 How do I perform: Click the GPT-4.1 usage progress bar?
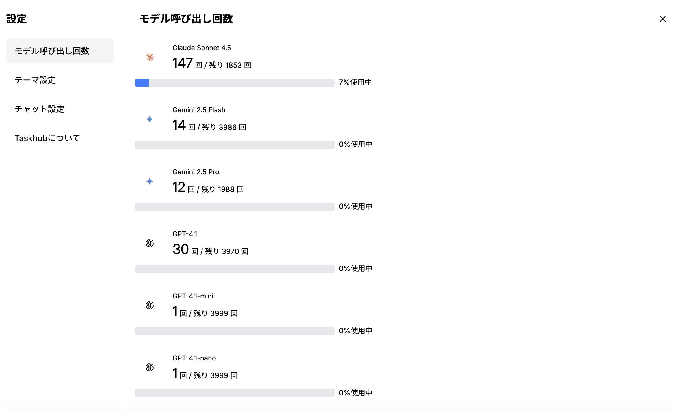(x=235, y=269)
